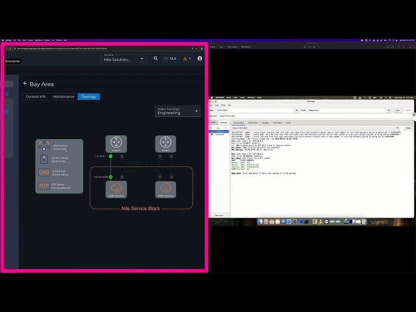416x312 pixels.
Task: Click the Apple menu icon above Zenmap
Action: [x=212, y=97]
